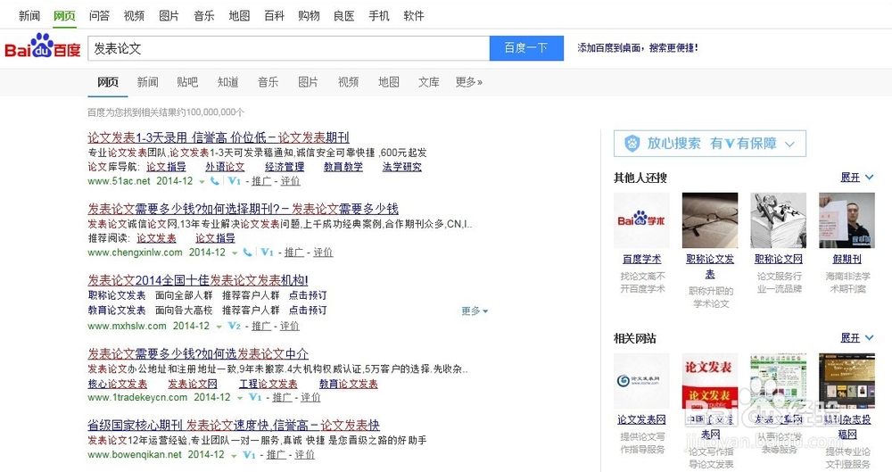The image size is (892, 472).
Task: Expand the 其他人还搜 section via 展开
Action: tap(856, 178)
